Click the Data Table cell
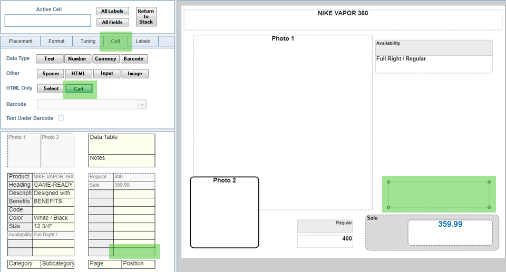This screenshot has width=506, height=272. (122, 144)
